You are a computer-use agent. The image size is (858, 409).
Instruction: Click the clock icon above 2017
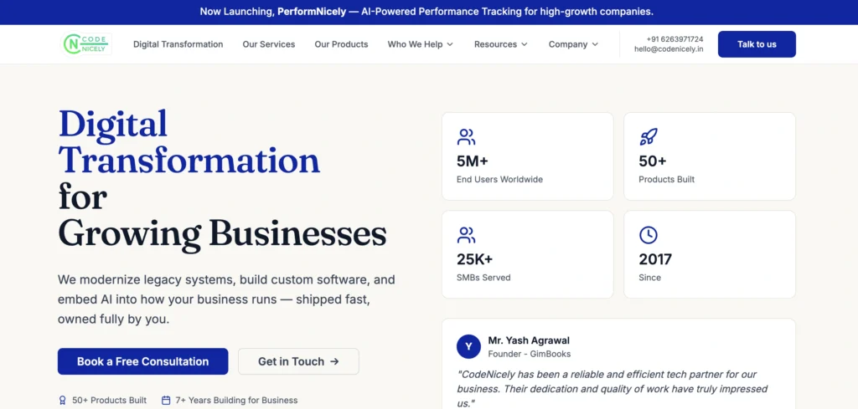pos(649,235)
